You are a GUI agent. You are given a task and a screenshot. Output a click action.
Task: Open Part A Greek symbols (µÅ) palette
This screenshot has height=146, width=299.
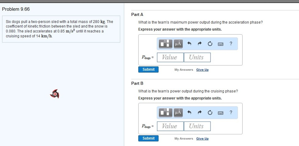[178, 44]
